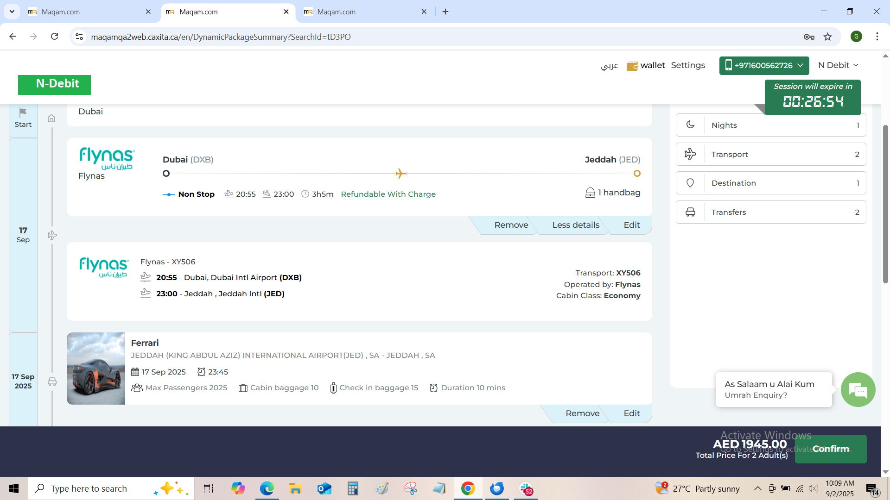Click the Start flag icon
Screen dimensions: 890x500
23,112
